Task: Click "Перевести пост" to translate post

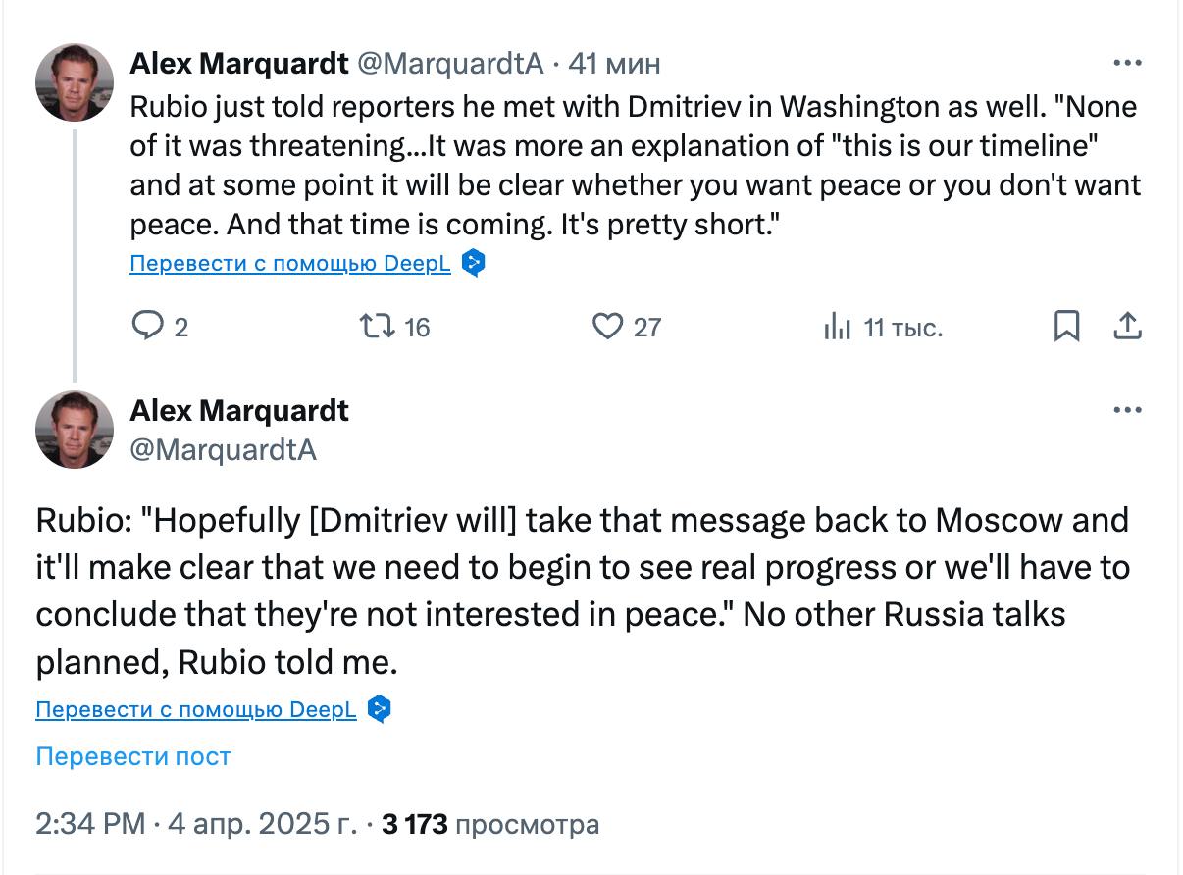Action: (133, 756)
